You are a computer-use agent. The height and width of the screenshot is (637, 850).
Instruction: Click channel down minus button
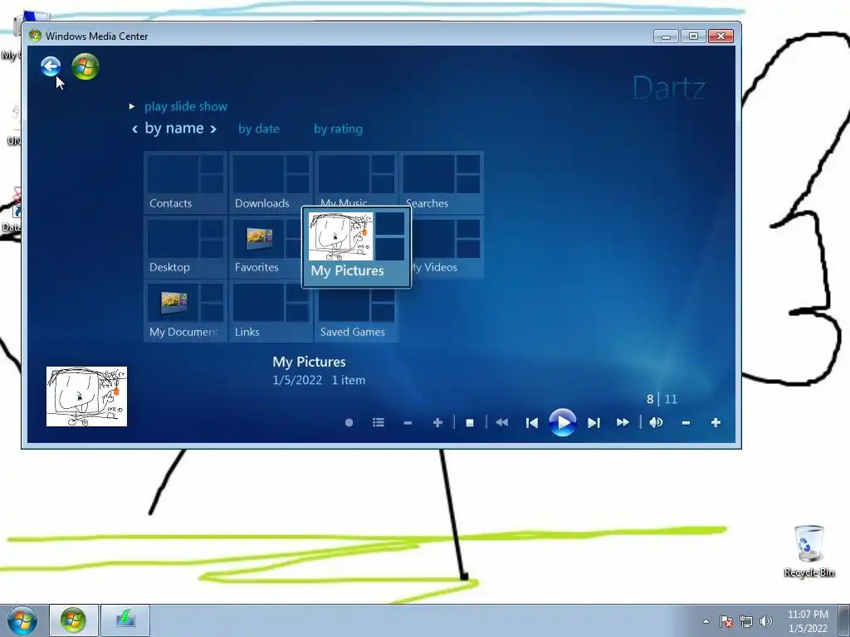pos(408,422)
